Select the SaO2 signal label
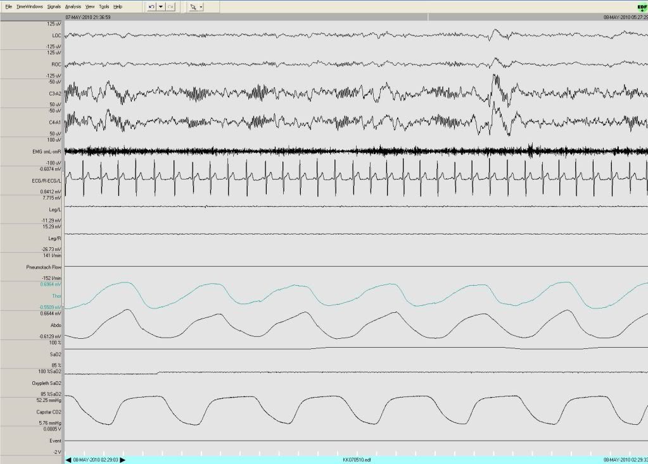Screen dimensions: 648x464 coord(55,354)
